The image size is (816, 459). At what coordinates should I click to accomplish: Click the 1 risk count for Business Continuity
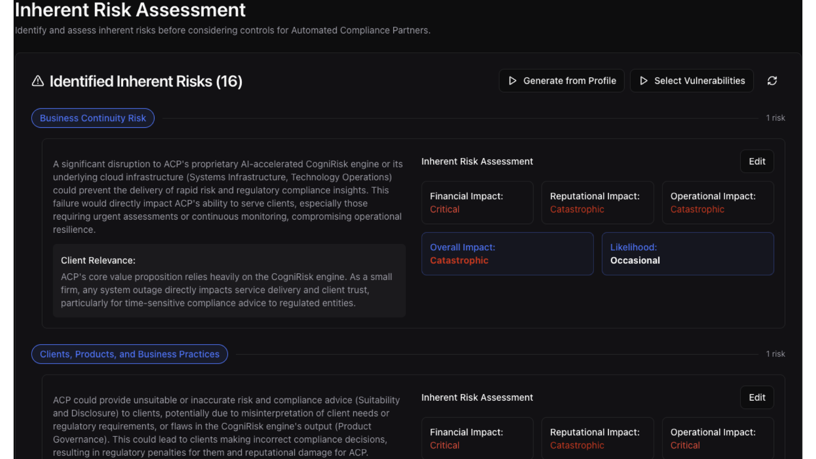pyautogui.click(x=775, y=118)
